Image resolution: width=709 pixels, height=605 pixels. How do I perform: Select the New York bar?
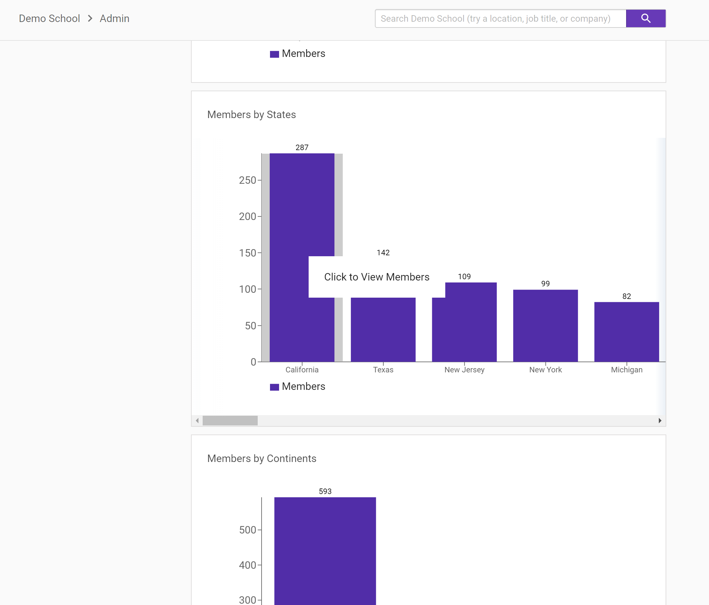[x=545, y=325]
